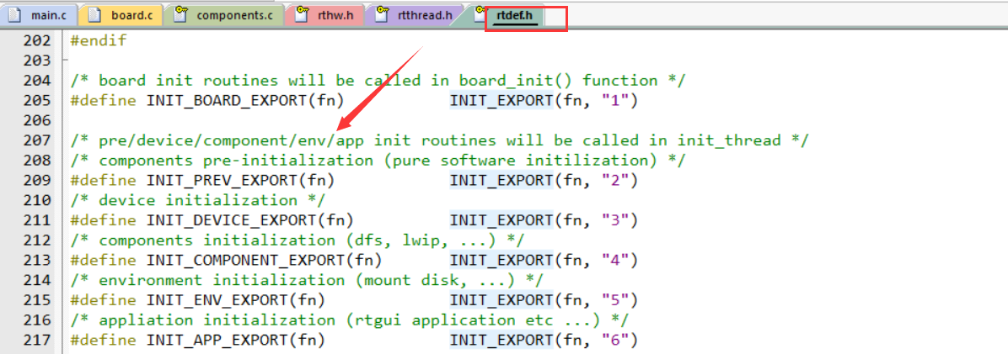
Task: Click line number 209 in gutter
Action: [x=36, y=180]
